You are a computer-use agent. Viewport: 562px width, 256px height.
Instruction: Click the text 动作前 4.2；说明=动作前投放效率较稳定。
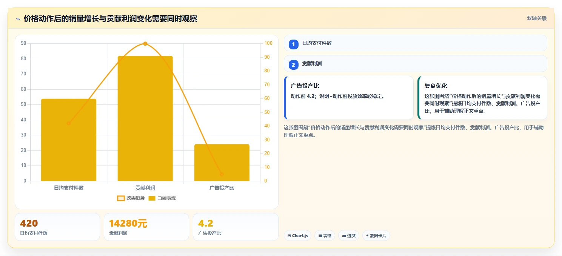point(337,96)
